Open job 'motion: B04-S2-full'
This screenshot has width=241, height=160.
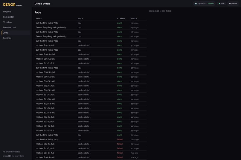tap(91, 90)
